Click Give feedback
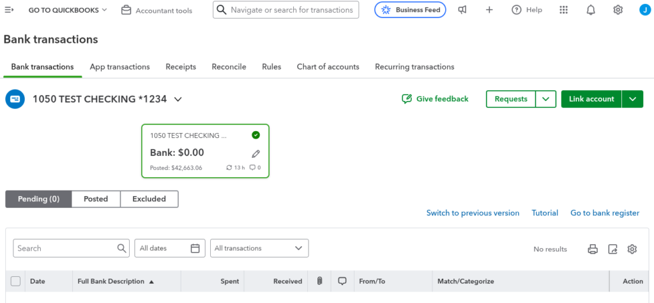The image size is (654, 303). [x=435, y=99]
